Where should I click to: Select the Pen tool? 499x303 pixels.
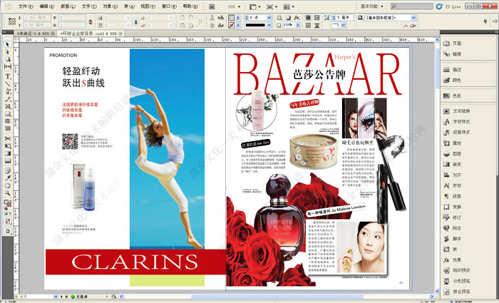[8, 91]
